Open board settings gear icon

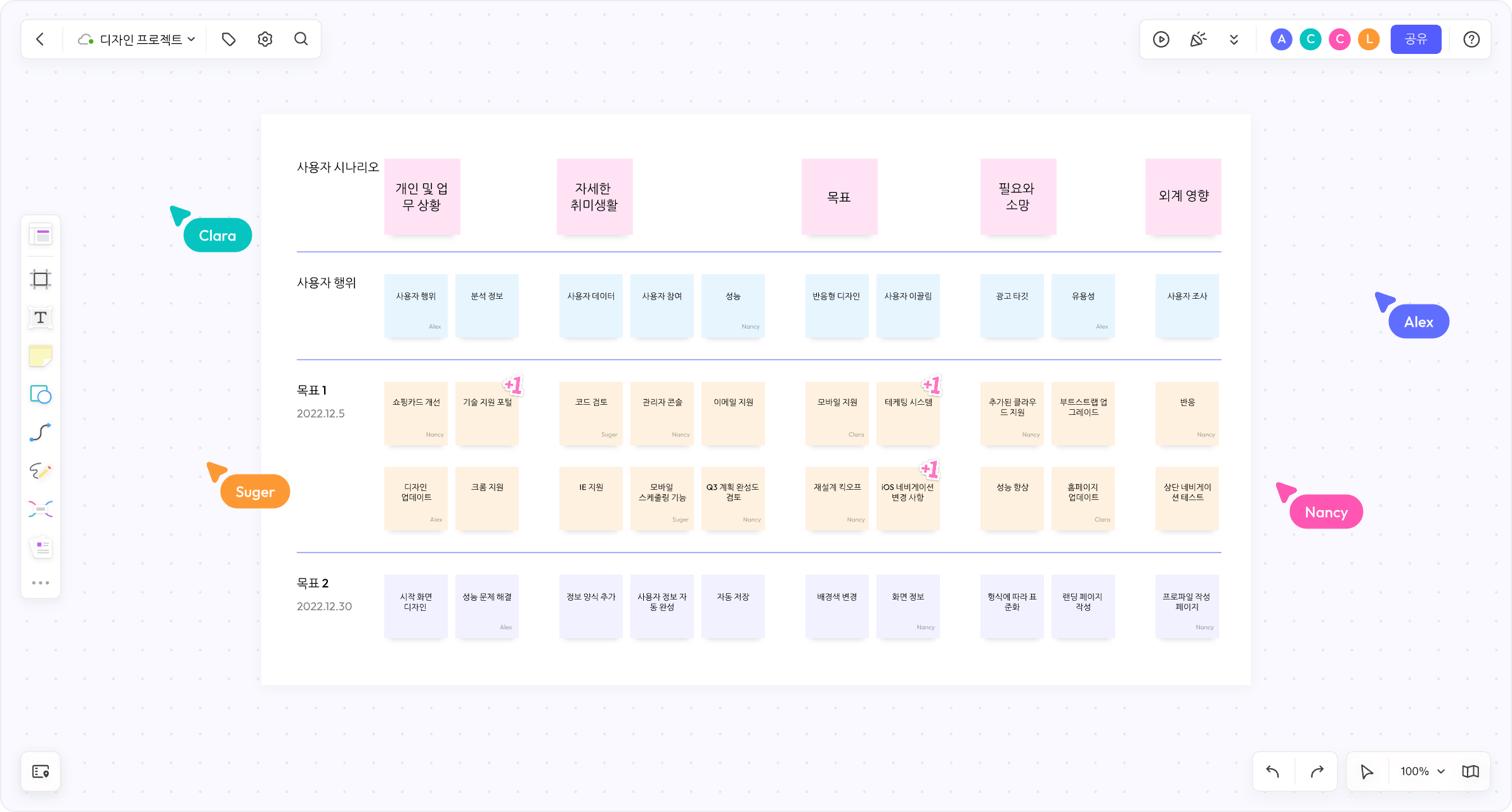(x=265, y=39)
